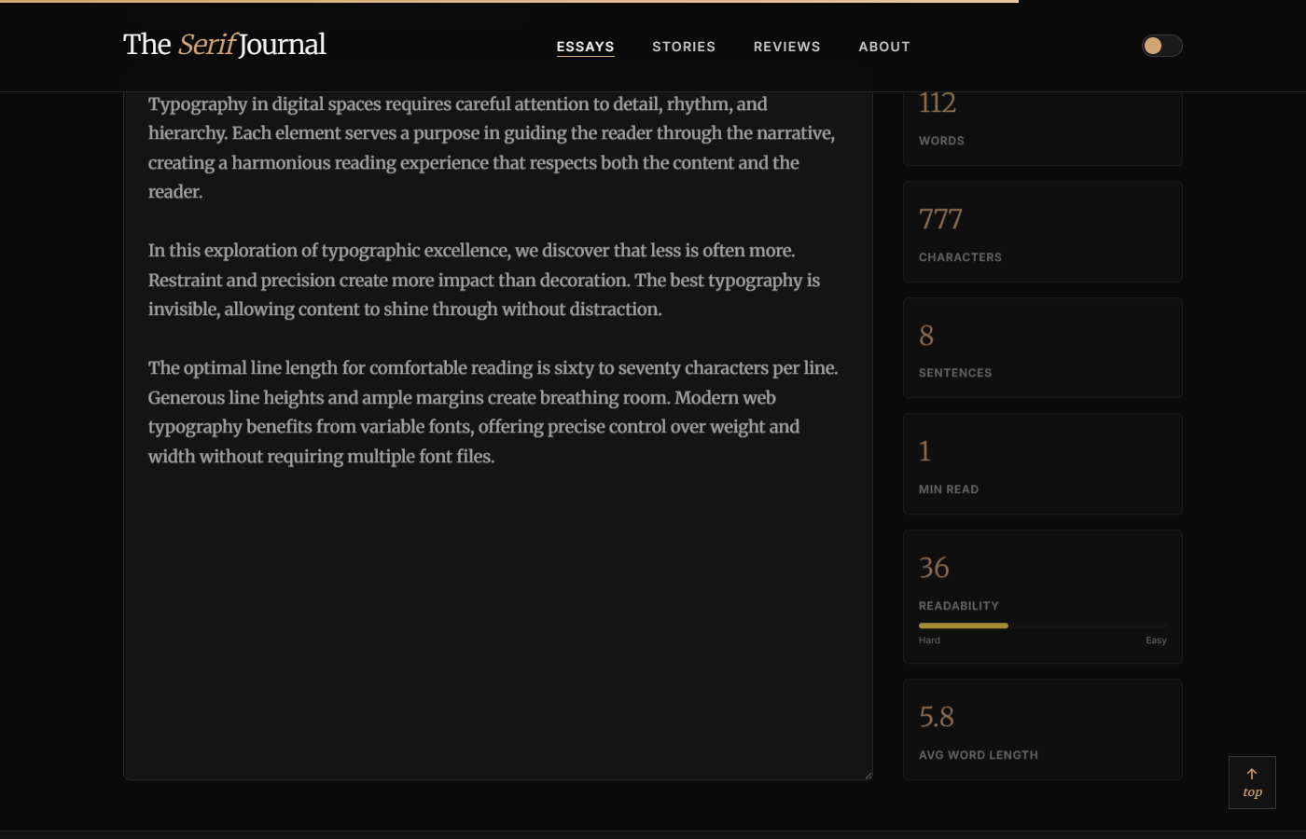Go to the Stories section

(684, 47)
